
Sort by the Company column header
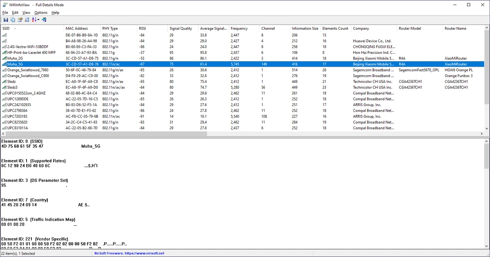point(374,29)
